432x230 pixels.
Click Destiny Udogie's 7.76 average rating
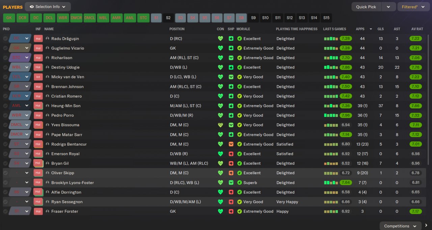[x=415, y=68]
